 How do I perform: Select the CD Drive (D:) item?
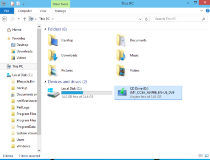pos(148,93)
